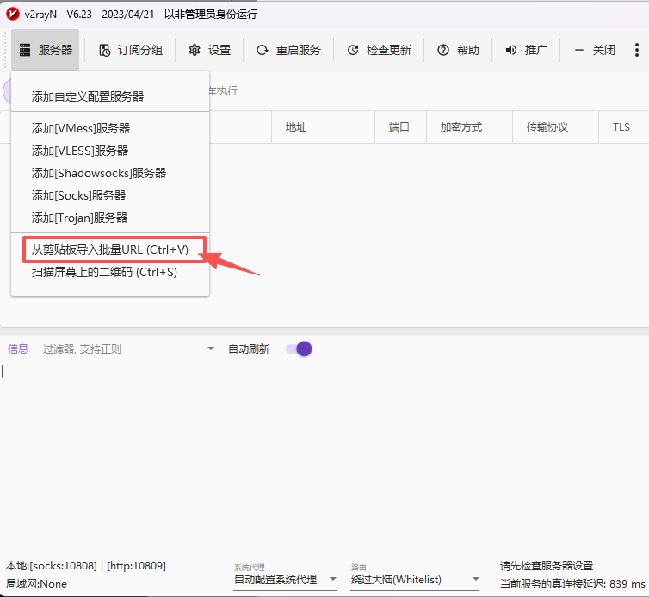Click 请先检查服务器设置 status message
This screenshot has width=649, height=597.
(547, 565)
